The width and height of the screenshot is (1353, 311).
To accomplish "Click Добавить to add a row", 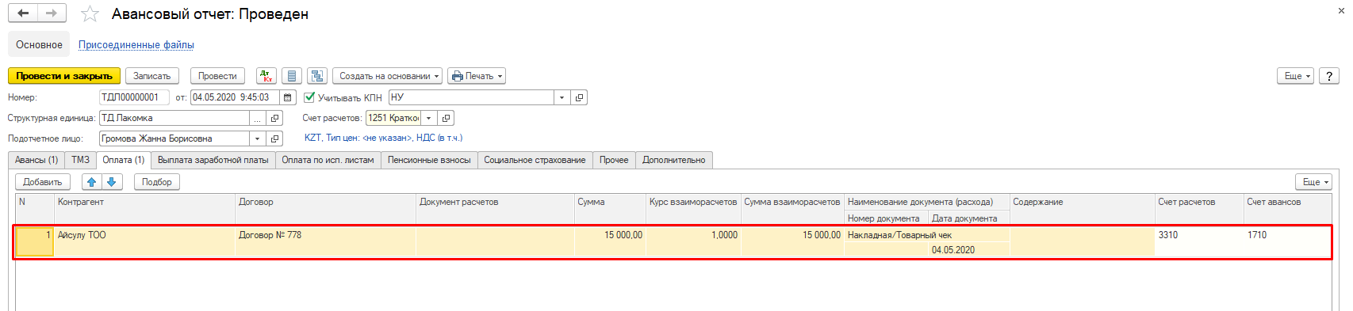I will pos(43,182).
